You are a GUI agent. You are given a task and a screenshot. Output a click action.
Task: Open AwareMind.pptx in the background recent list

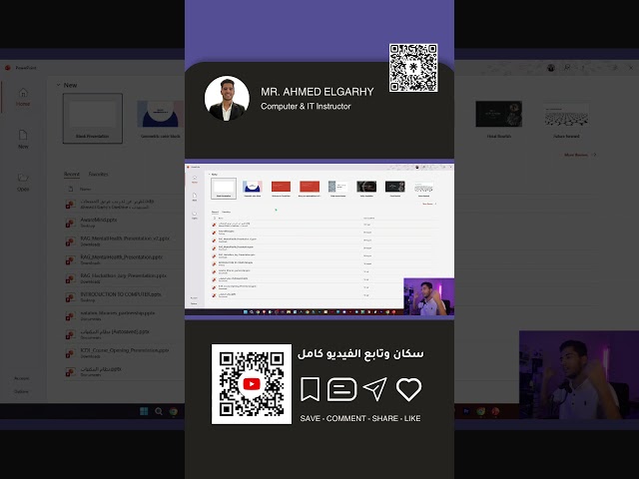click(x=99, y=220)
